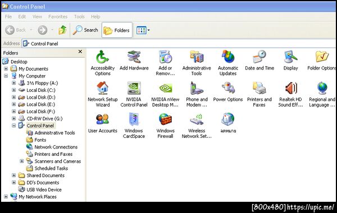Expand CD-RW Drive (G:) node
This screenshot has width=337, height=213.
point(13,118)
